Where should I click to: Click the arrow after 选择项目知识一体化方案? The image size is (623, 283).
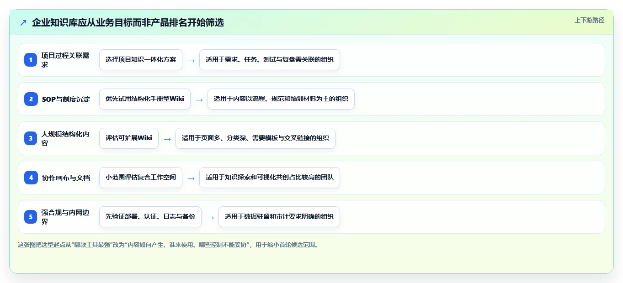[x=191, y=60]
